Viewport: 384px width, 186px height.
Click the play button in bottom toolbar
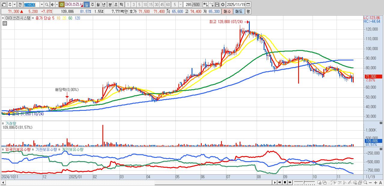pyautogui.click(x=275, y=182)
